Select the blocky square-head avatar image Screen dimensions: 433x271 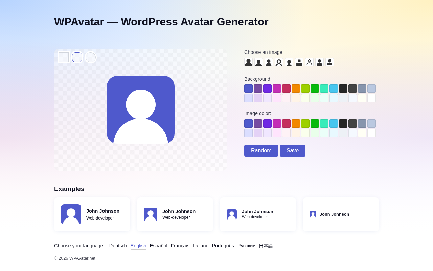299,62
